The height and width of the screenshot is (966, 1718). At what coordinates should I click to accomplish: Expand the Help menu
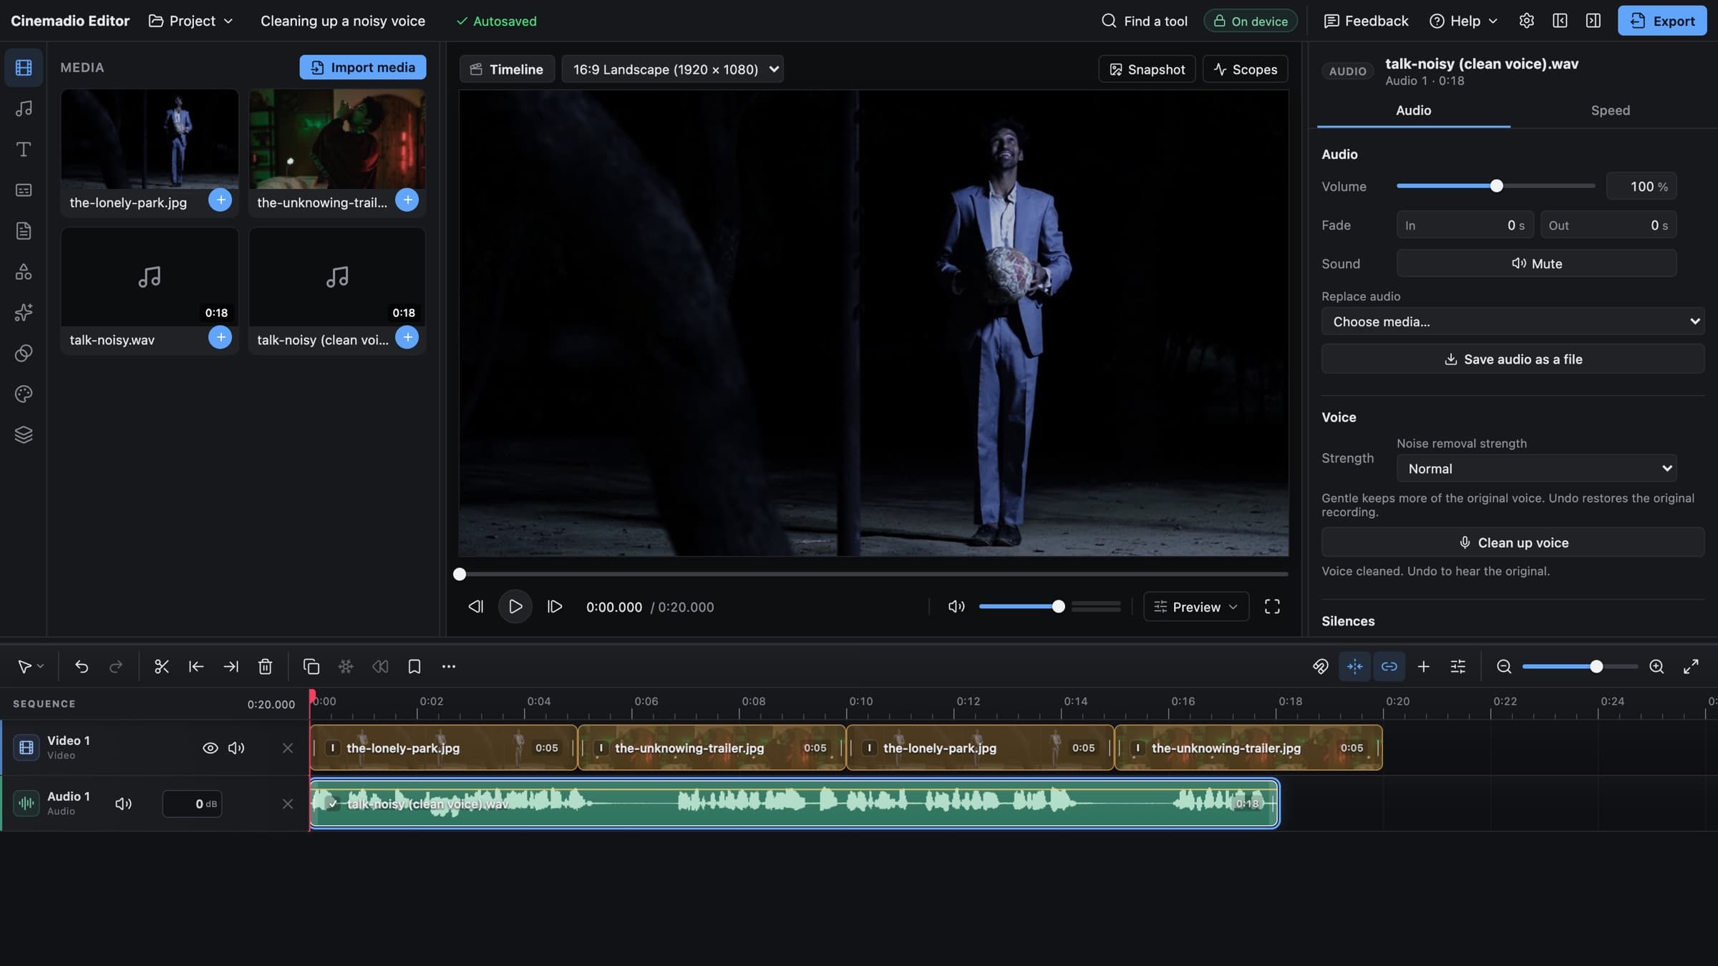(1463, 21)
